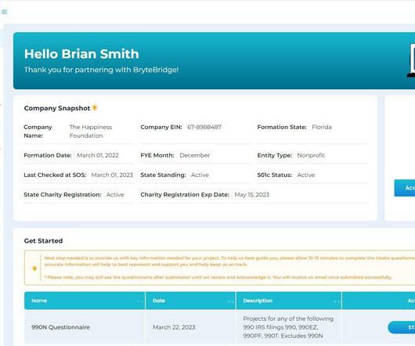Sort table by the Name column arrows

(x=140, y=301)
